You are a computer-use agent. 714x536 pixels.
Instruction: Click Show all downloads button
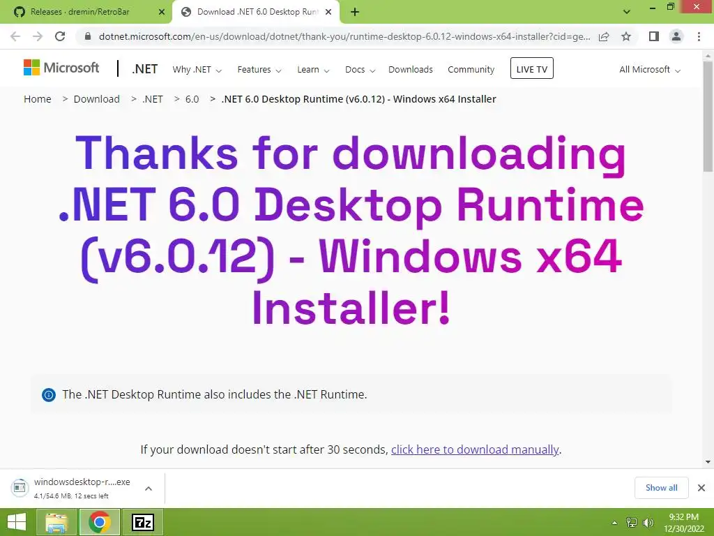tap(661, 488)
